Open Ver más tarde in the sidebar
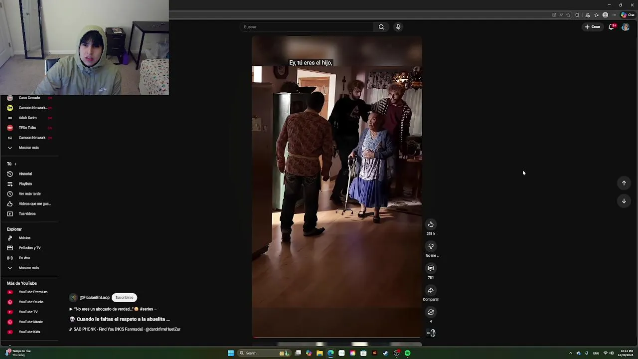Viewport: 638px width, 359px height. tap(30, 194)
